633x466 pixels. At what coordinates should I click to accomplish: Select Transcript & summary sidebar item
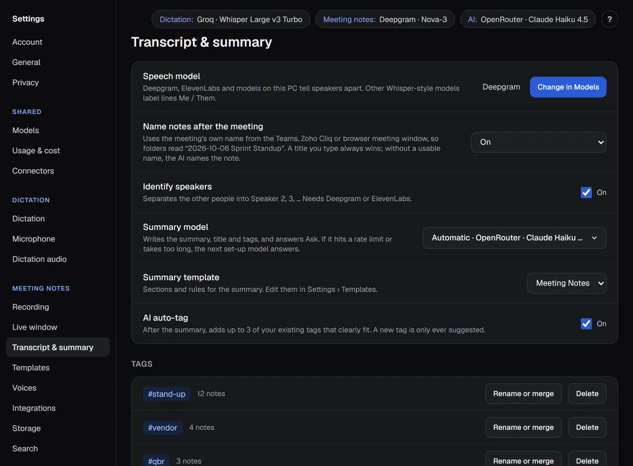(58, 348)
